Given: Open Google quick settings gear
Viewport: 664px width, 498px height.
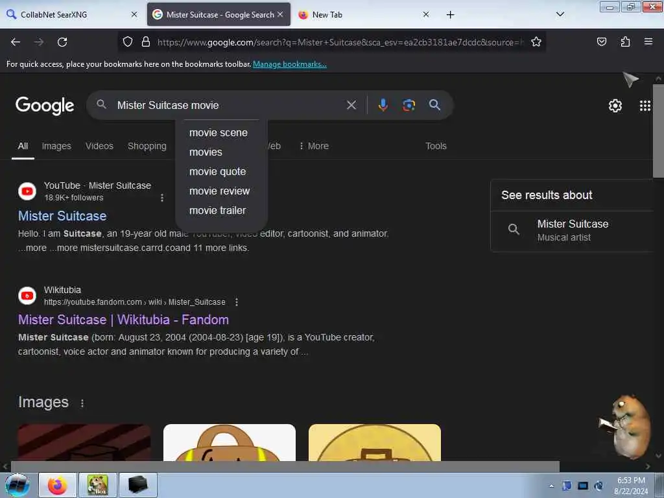Looking at the screenshot, I should tap(615, 106).
